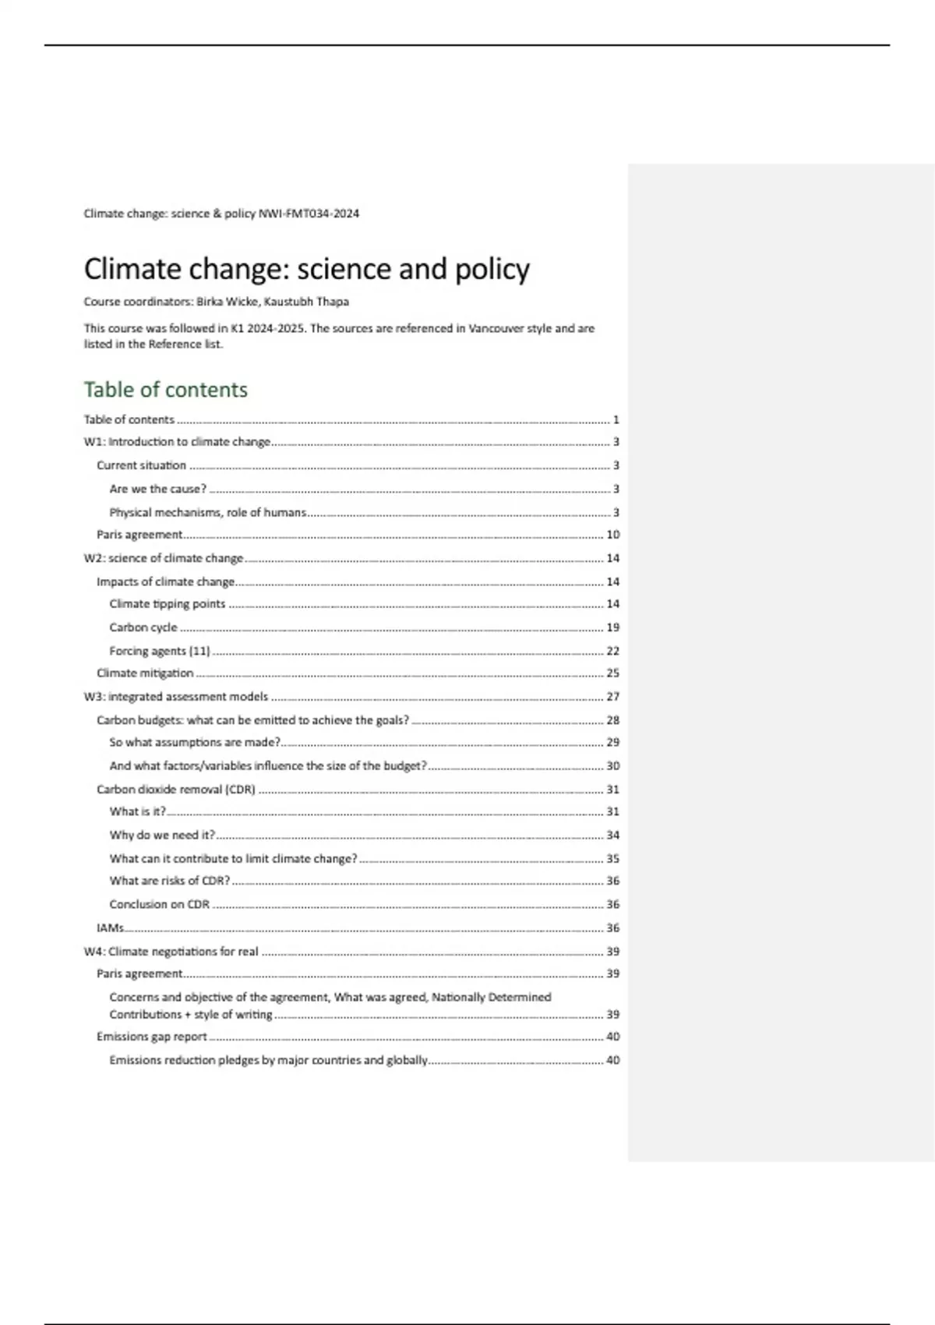Select the "Why do we need it?" entry
The image size is (935, 1325).
161,835
